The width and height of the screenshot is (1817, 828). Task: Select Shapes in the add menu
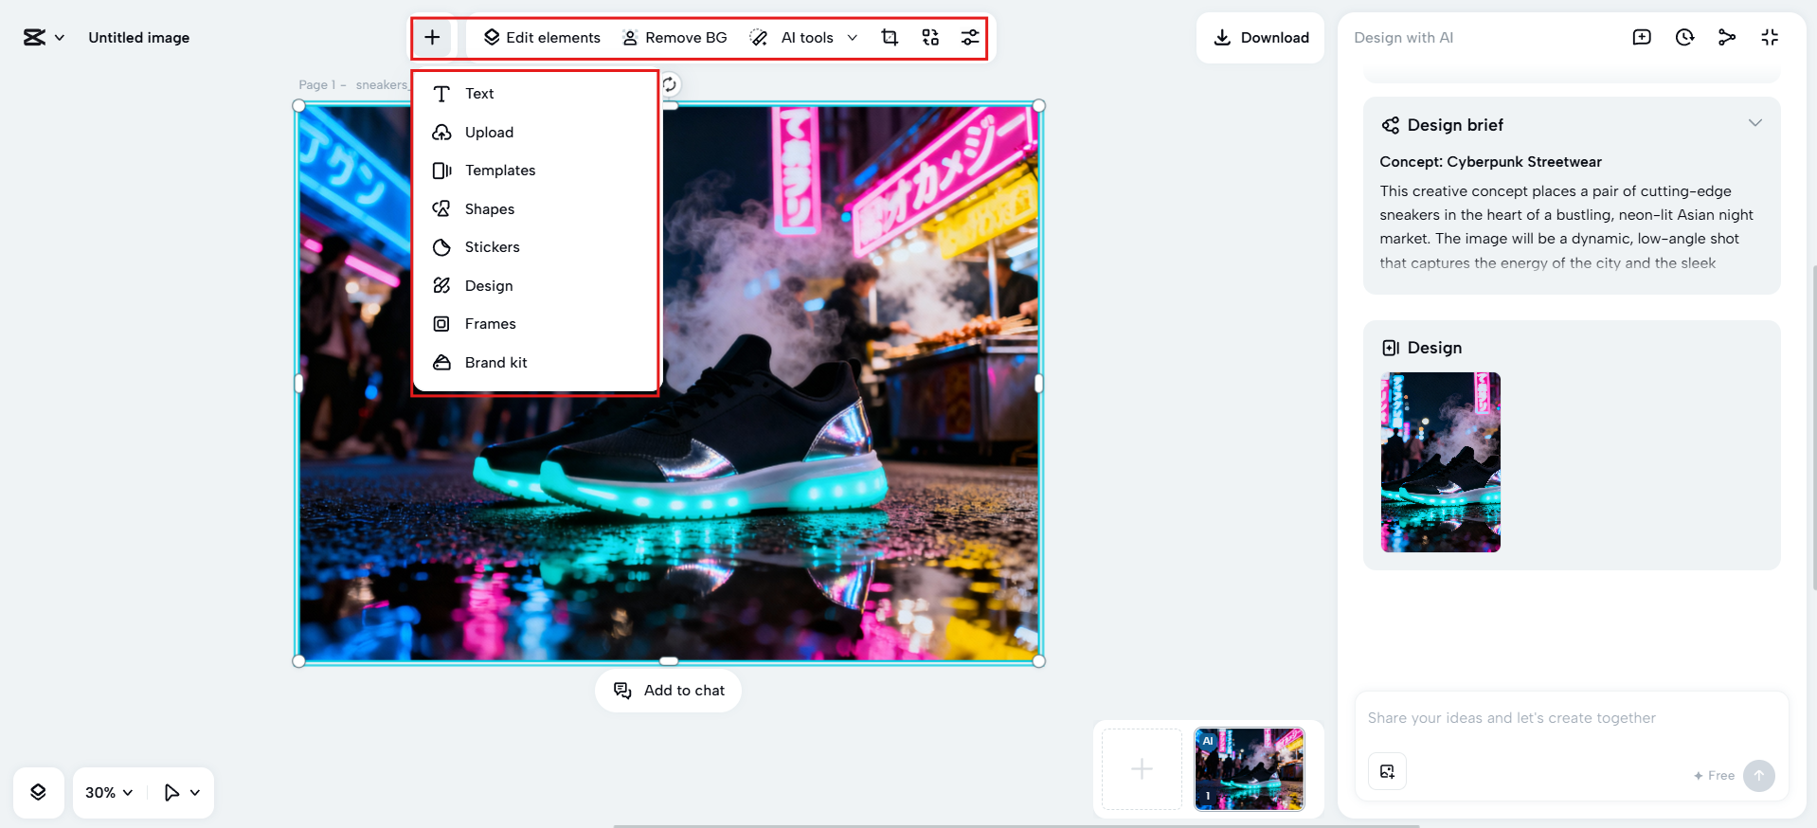tap(535, 209)
